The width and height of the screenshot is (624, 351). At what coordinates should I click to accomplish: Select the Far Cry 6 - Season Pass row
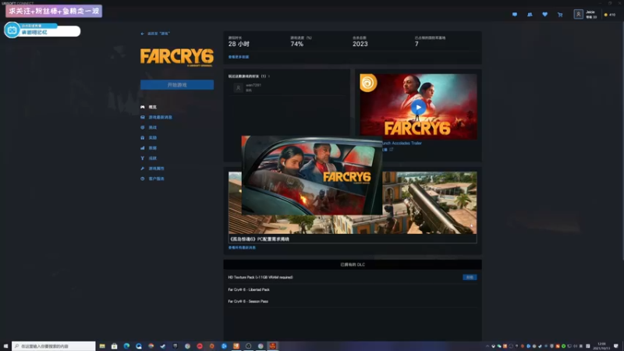(353, 301)
